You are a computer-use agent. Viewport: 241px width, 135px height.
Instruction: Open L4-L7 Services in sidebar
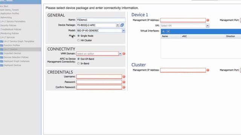coord(8,37)
